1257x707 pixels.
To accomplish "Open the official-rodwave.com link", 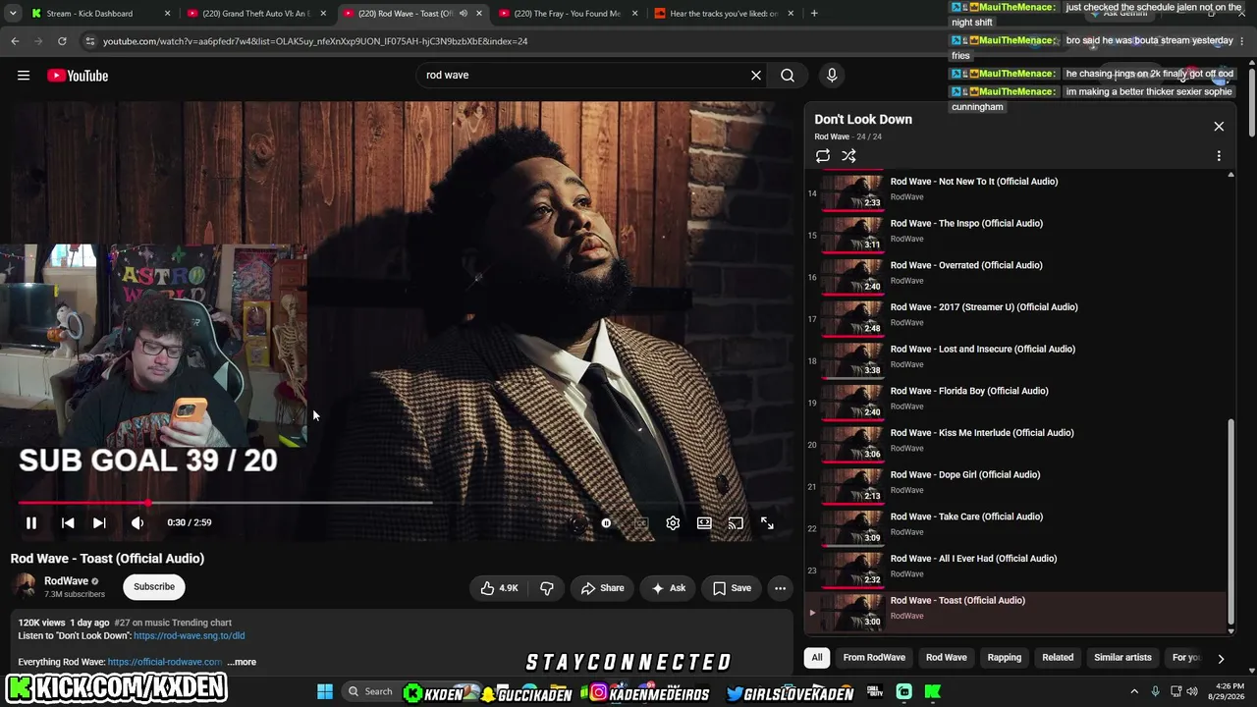I will click(164, 662).
